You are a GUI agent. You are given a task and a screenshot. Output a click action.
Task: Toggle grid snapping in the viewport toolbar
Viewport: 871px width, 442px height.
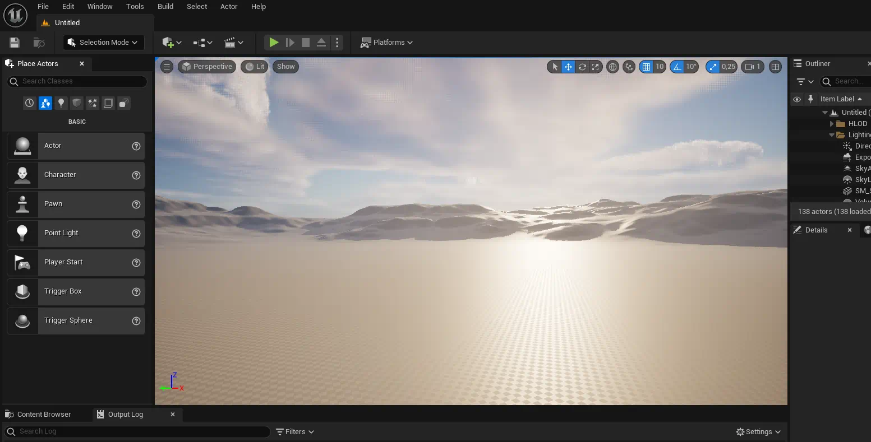(x=647, y=67)
